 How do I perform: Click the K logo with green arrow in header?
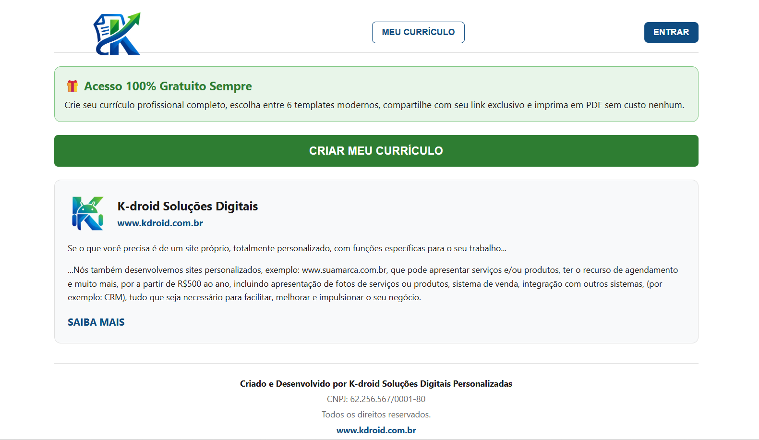117,34
